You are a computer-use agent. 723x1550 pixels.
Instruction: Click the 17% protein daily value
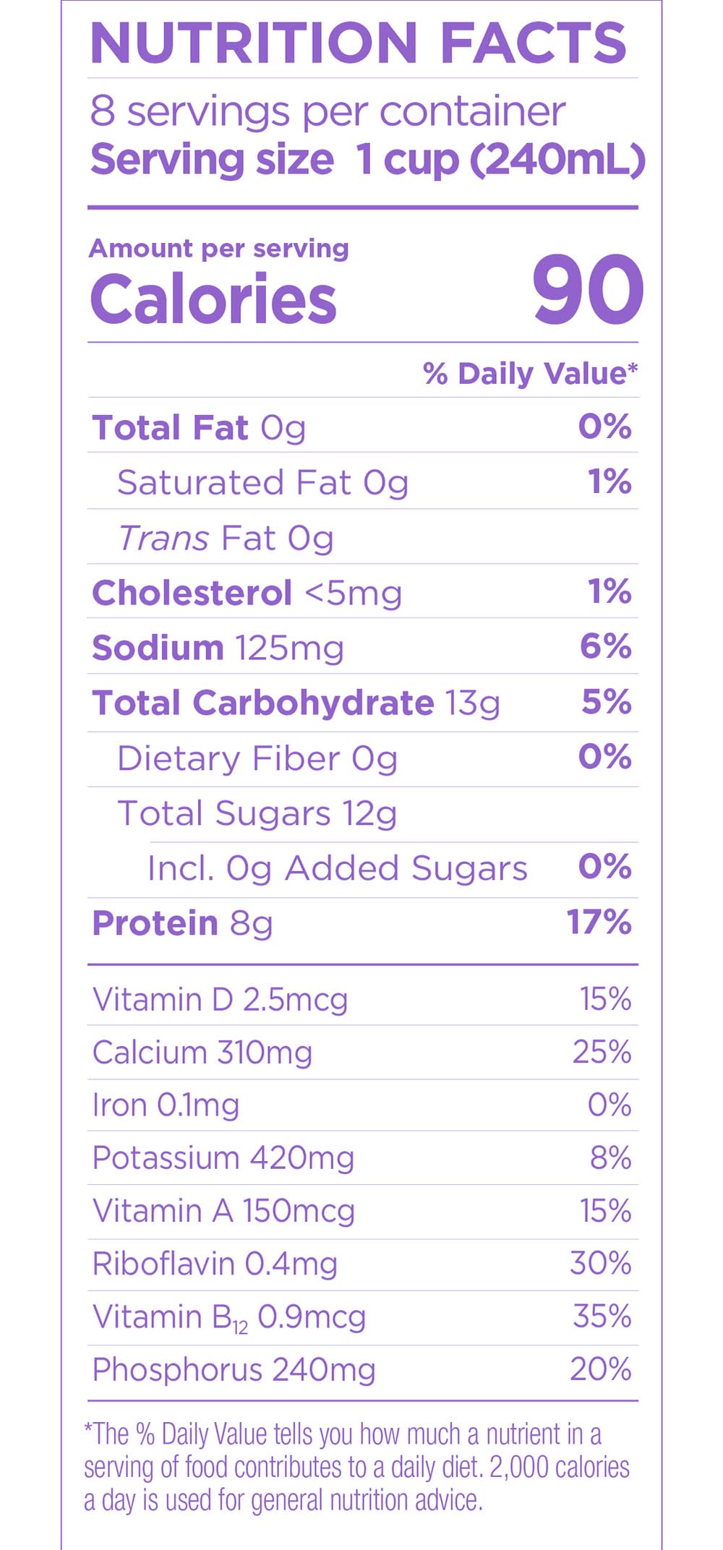click(x=599, y=922)
